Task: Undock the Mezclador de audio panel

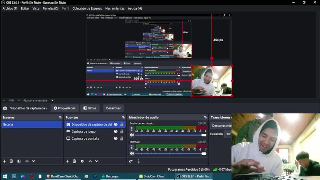Action: click(x=205, y=117)
